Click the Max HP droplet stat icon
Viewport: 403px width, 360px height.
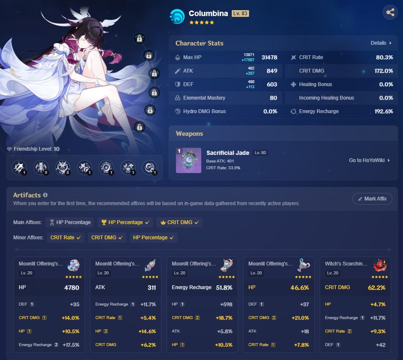coord(177,57)
